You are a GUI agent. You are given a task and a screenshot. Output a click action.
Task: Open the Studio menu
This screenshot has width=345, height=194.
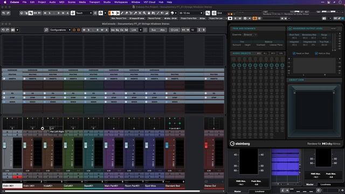pyautogui.click(x=107, y=2)
